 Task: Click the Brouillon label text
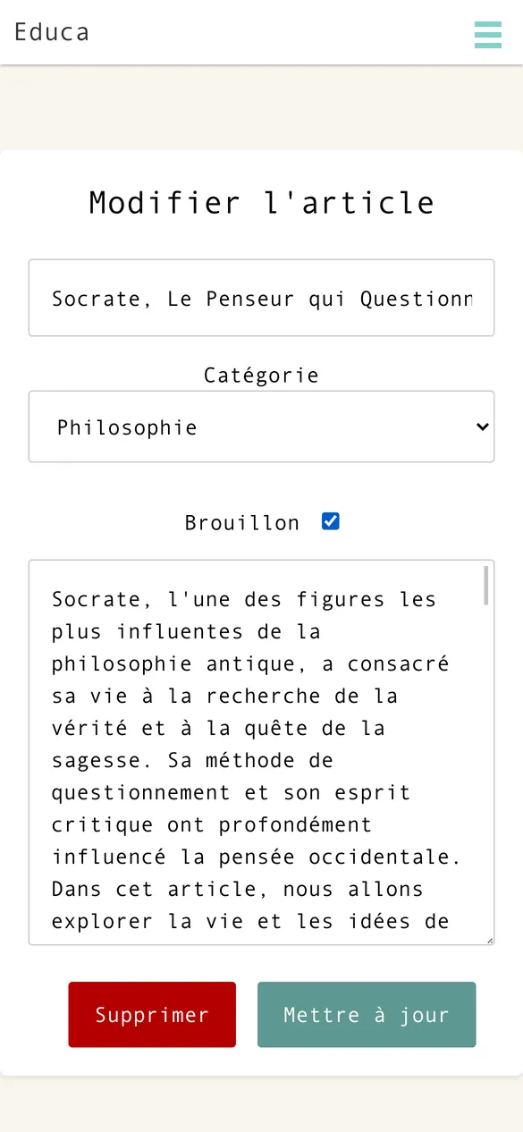tap(241, 521)
